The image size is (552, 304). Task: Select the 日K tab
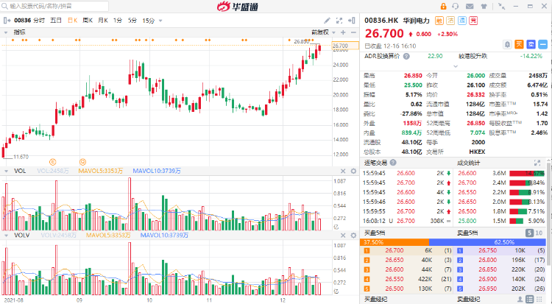point(73,21)
